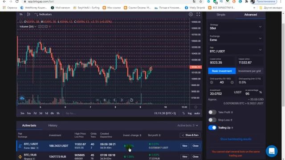Viewport: 285px width, 160px height.
Task: Click the Trailing Up help icon
Action: tap(232, 128)
